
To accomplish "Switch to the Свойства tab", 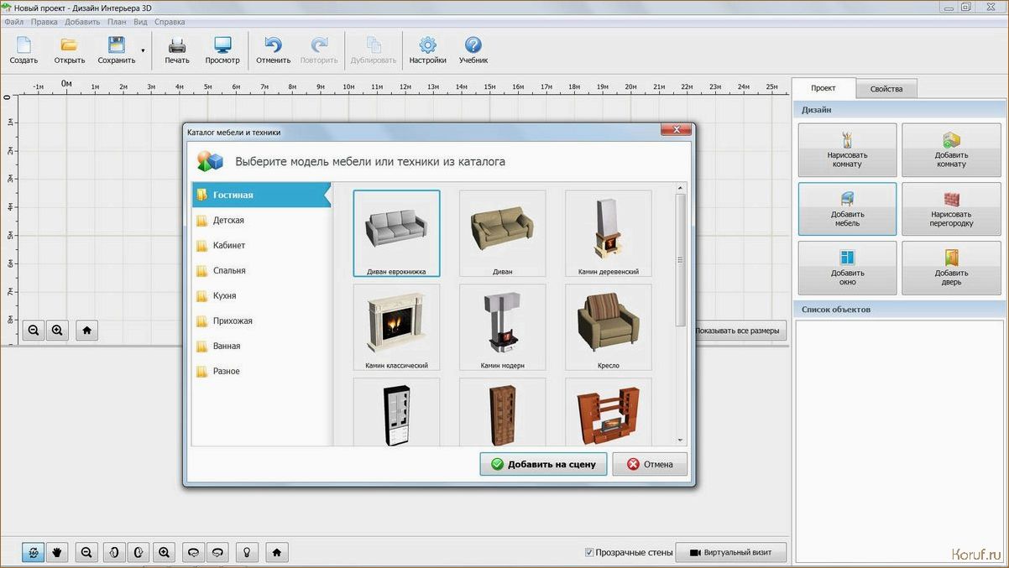I will click(886, 89).
